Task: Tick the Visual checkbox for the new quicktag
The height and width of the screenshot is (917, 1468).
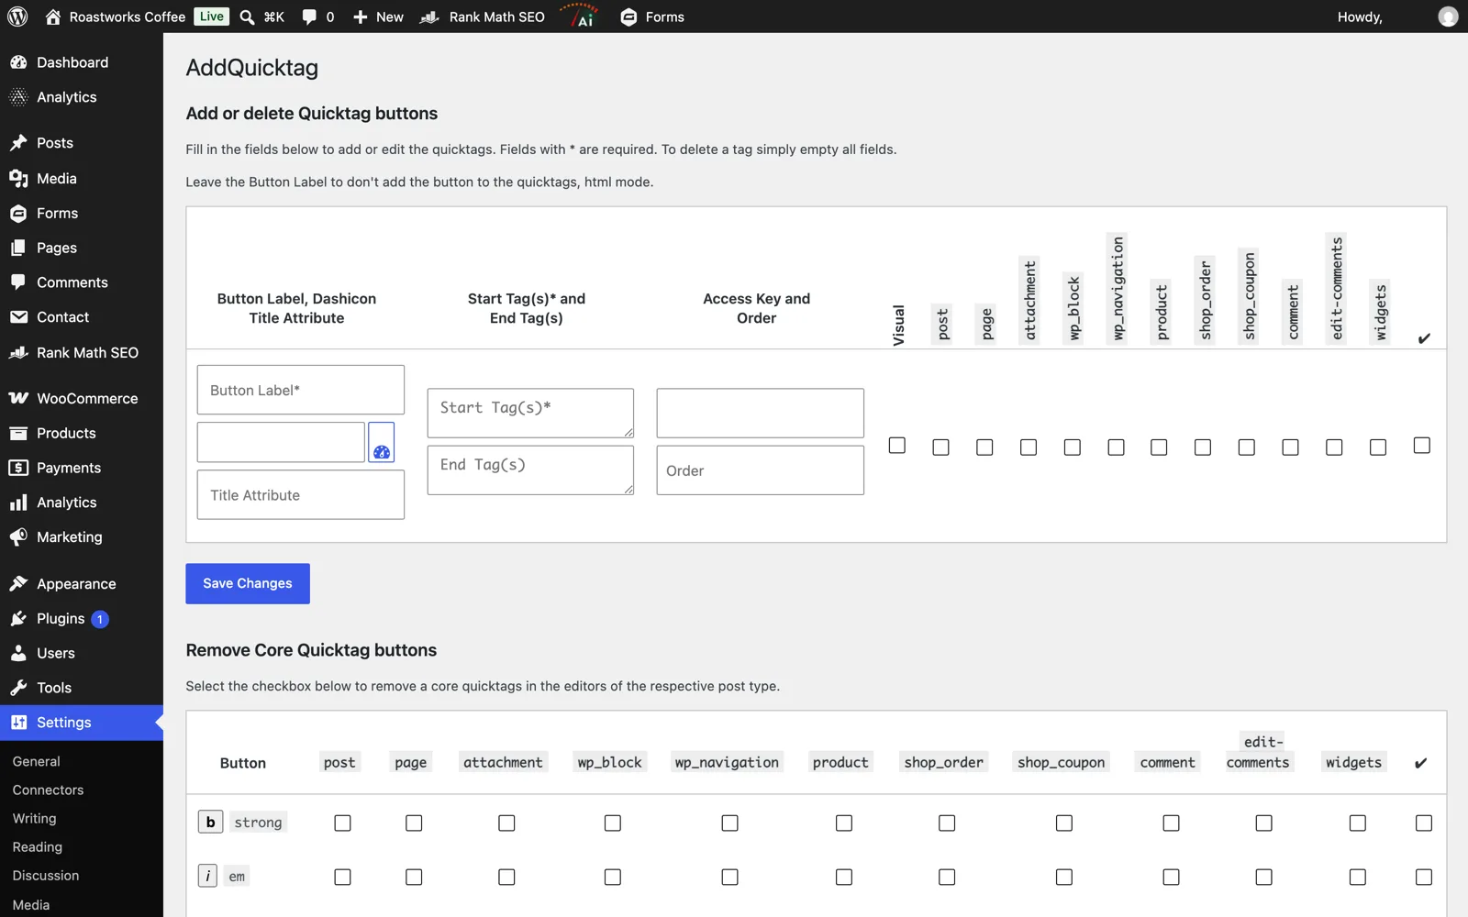Action: 897,446
